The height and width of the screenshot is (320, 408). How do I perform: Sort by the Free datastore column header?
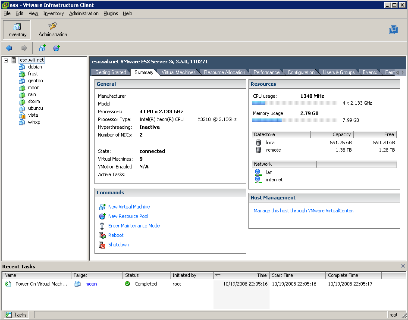pyautogui.click(x=375, y=134)
